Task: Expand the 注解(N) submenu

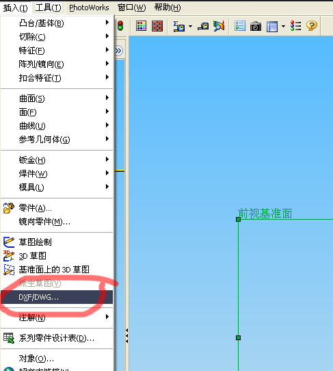Action: click(x=57, y=318)
